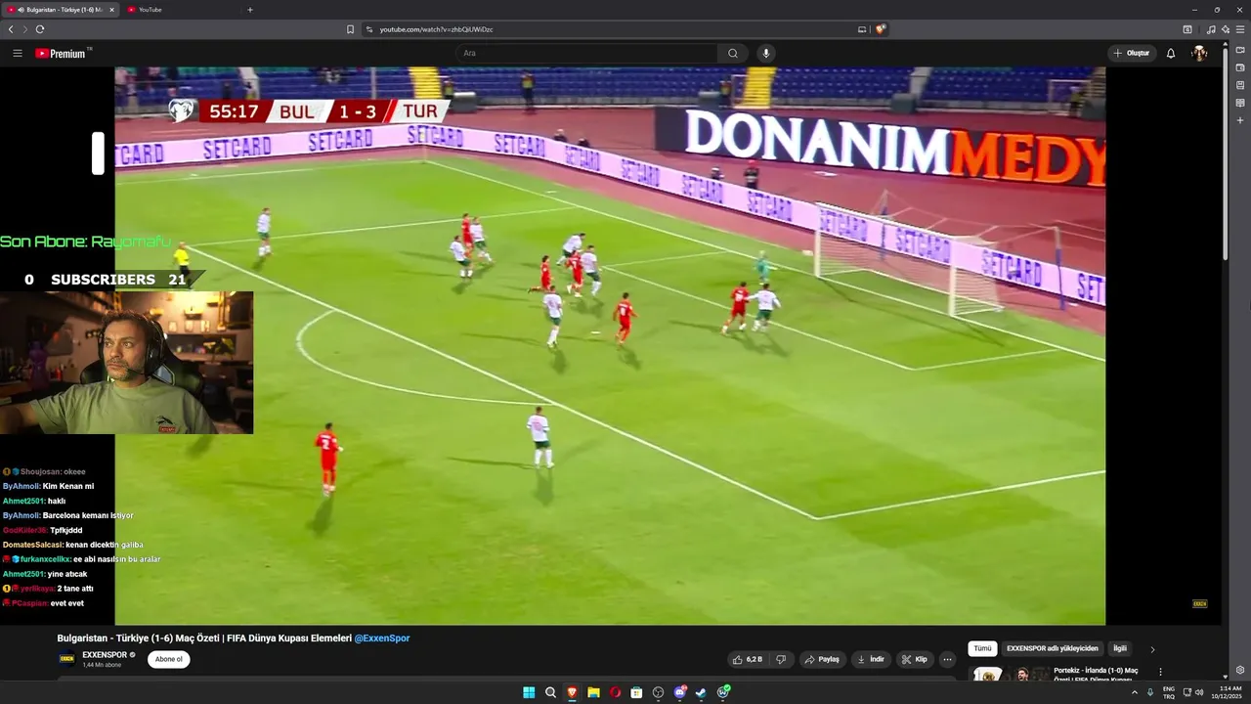Open the EXXENSPOR channel name

click(x=105, y=654)
